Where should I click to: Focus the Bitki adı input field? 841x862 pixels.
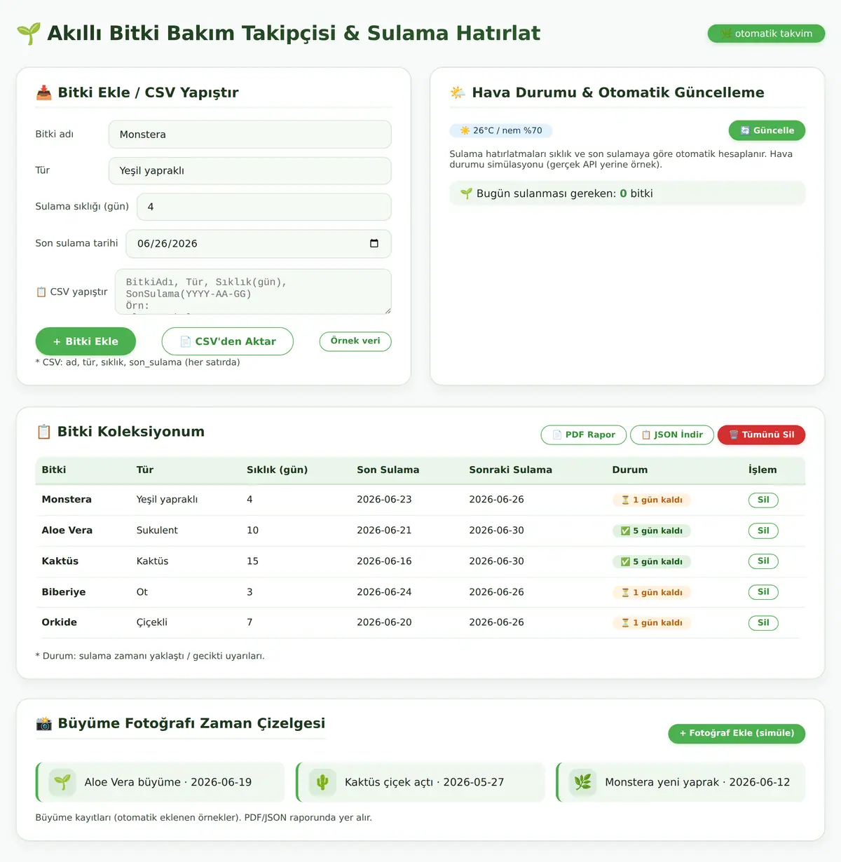tap(250, 135)
